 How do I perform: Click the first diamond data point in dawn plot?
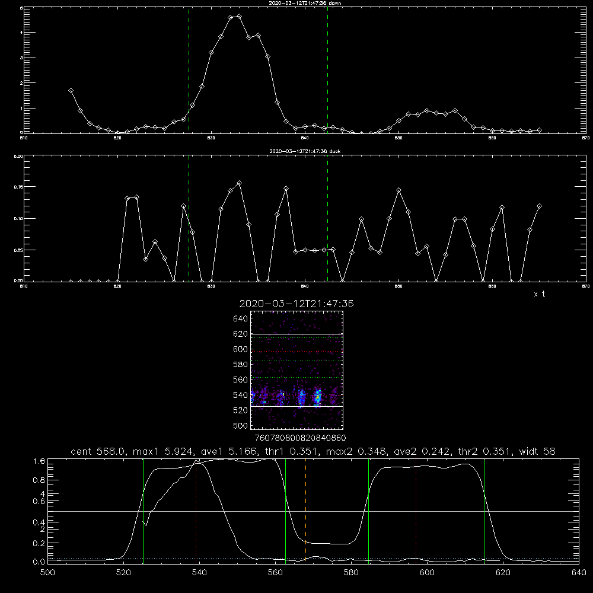point(71,91)
